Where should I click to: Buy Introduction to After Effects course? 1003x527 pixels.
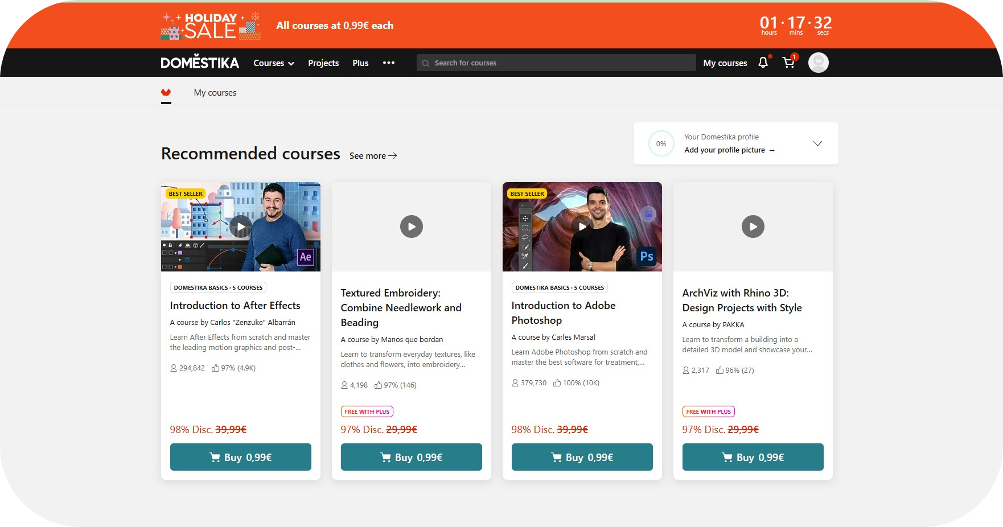tap(240, 457)
